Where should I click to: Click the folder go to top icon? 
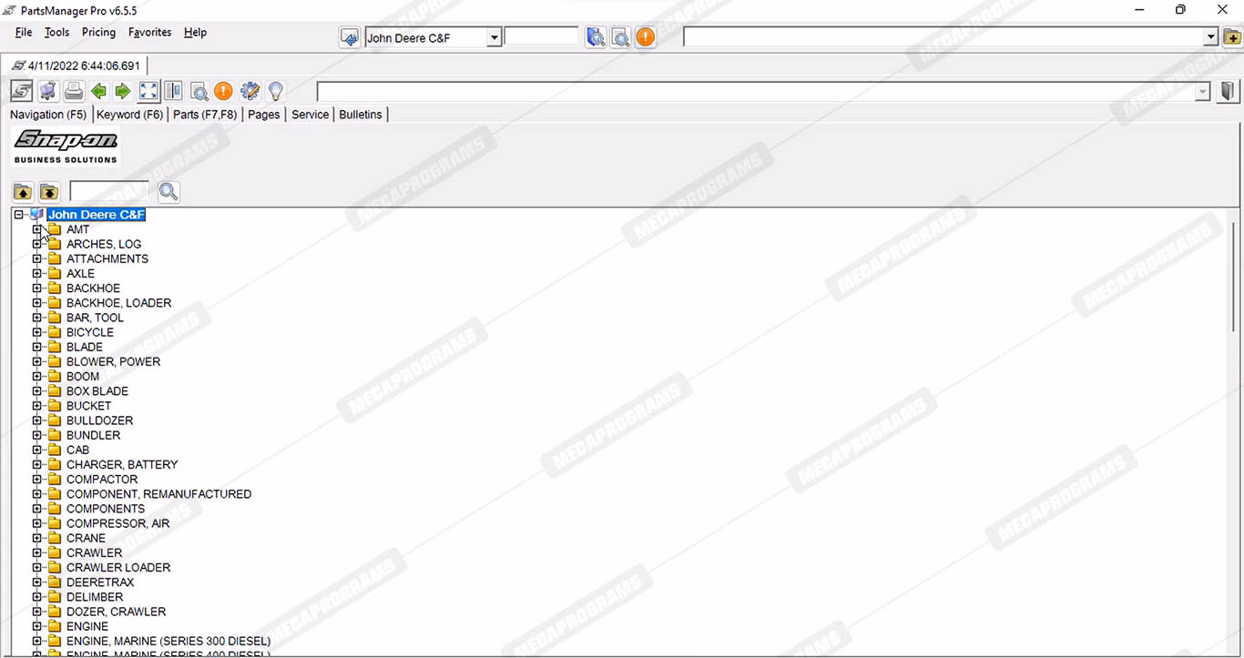pos(49,191)
